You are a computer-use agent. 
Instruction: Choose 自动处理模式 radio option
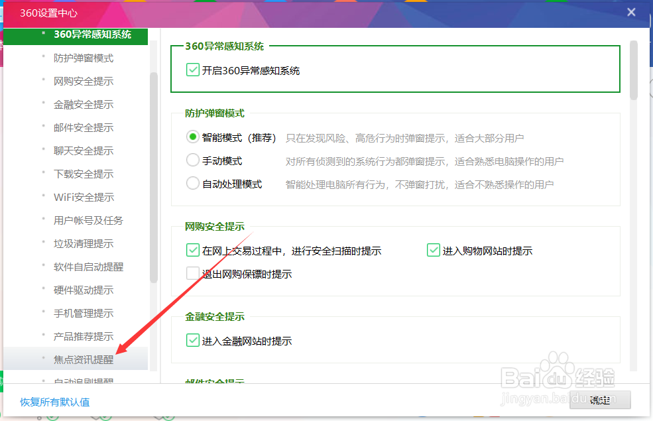click(192, 183)
